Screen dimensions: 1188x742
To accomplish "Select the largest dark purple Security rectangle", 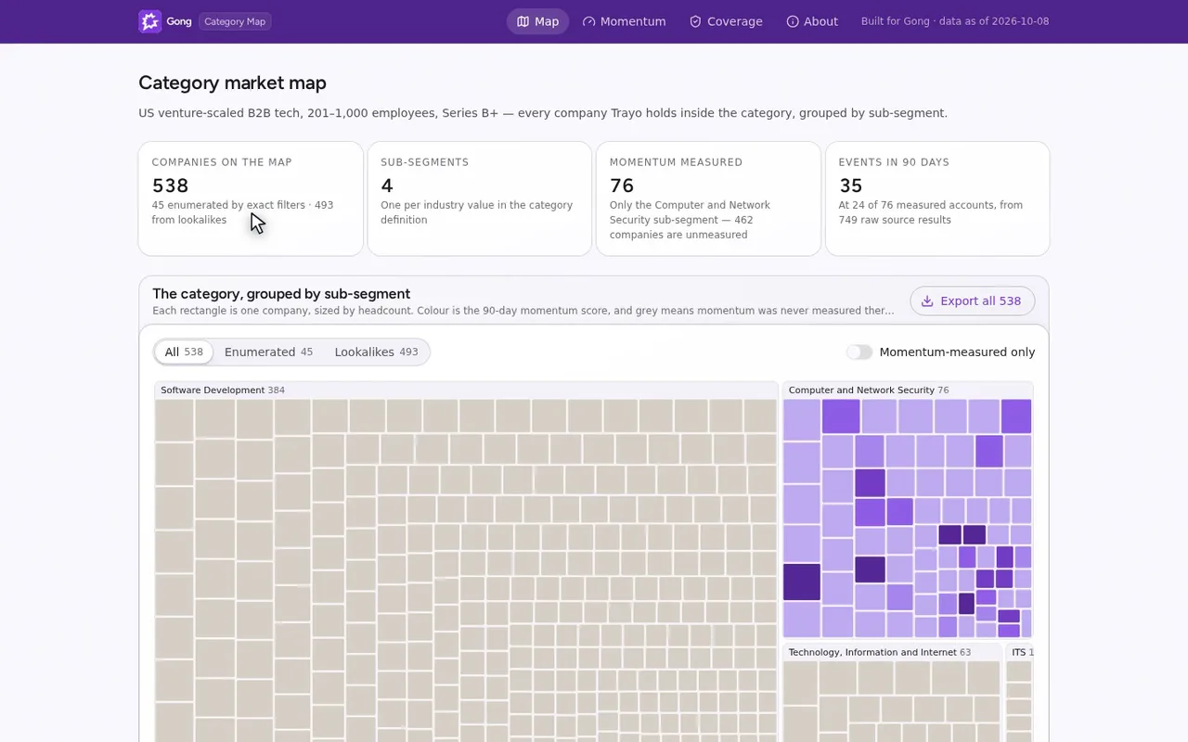I will coord(802,582).
